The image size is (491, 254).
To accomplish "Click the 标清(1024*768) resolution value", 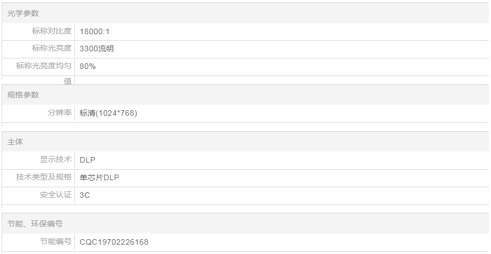I will (x=108, y=113).
